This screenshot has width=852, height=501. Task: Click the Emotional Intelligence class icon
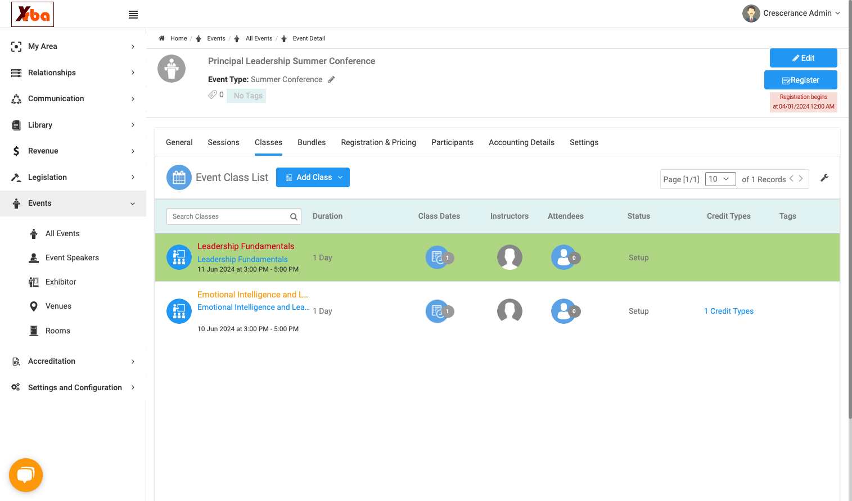(x=179, y=311)
